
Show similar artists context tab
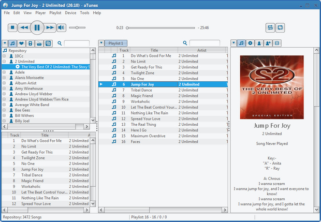(268, 43)
